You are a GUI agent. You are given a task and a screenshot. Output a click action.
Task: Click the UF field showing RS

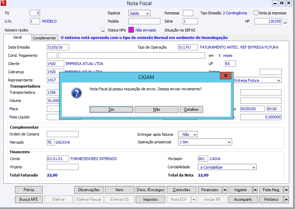click(230, 64)
